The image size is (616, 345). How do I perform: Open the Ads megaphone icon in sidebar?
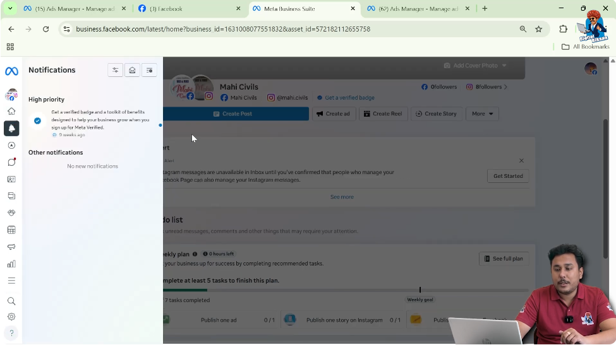[11, 247]
